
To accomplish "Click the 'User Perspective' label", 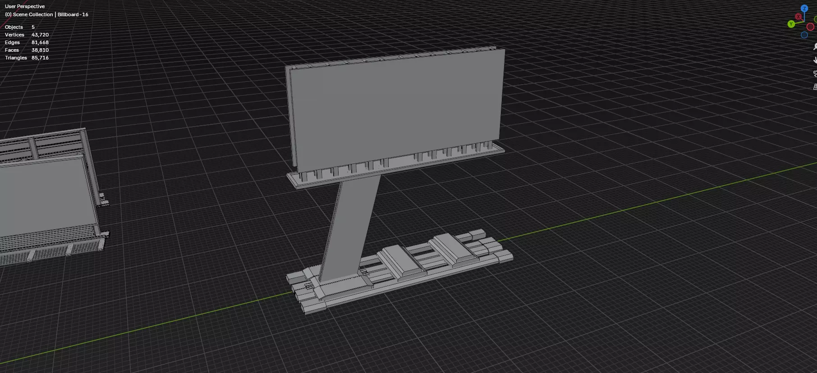I will pyautogui.click(x=25, y=6).
